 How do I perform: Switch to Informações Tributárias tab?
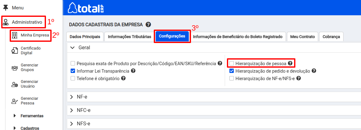129,37
